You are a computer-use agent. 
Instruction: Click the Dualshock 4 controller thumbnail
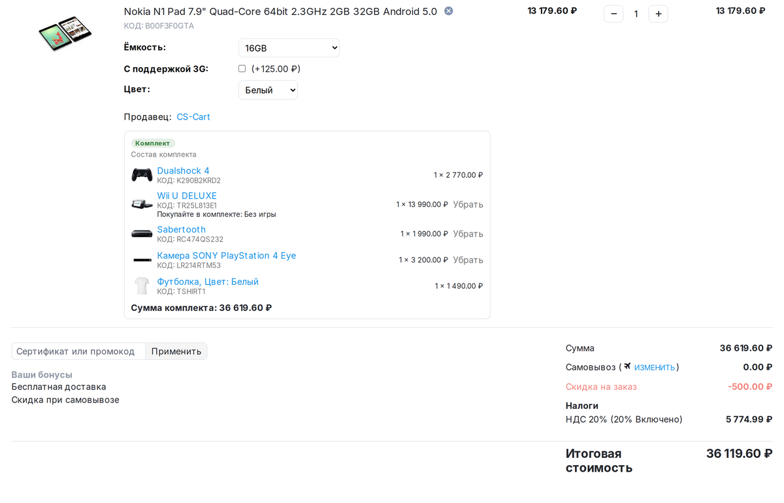click(142, 175)
